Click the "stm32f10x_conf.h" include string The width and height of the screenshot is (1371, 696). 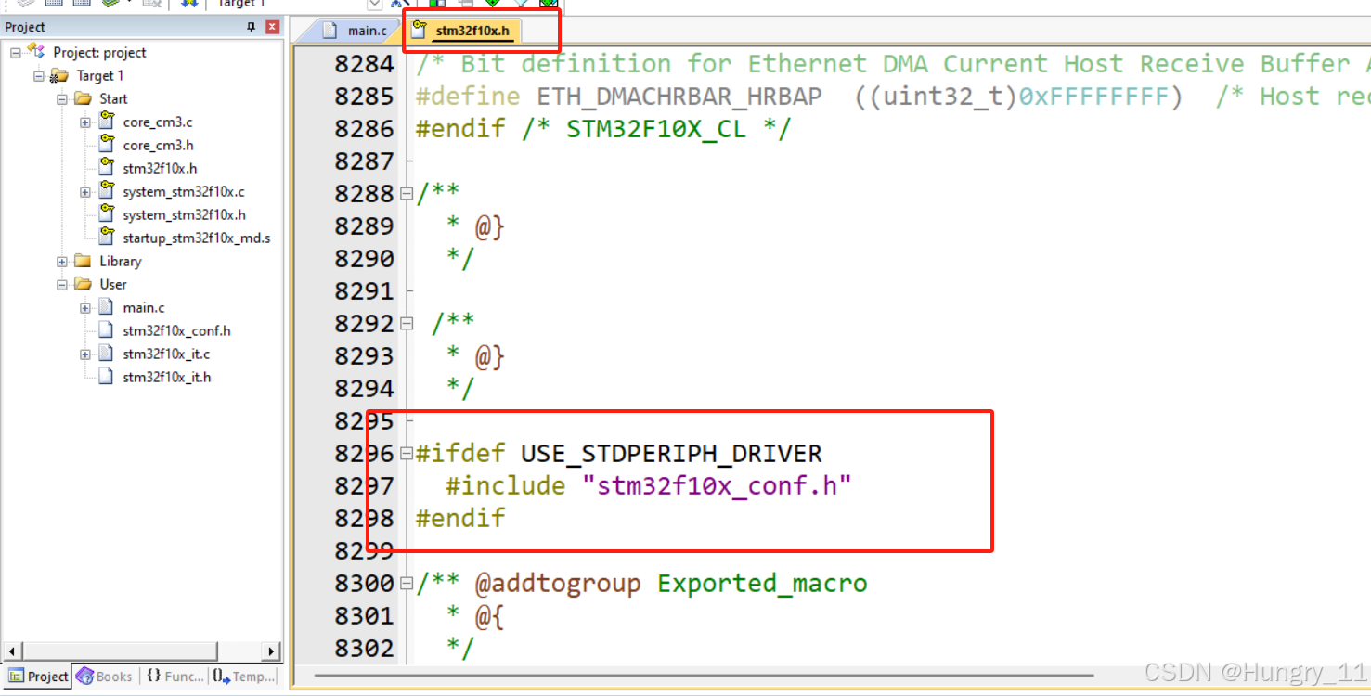(x=717, y=486)
